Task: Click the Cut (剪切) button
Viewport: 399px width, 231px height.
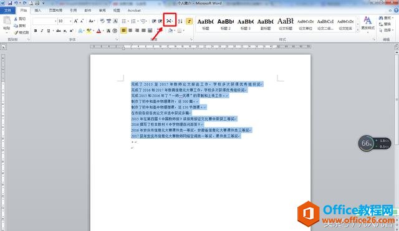Action: 20,19
